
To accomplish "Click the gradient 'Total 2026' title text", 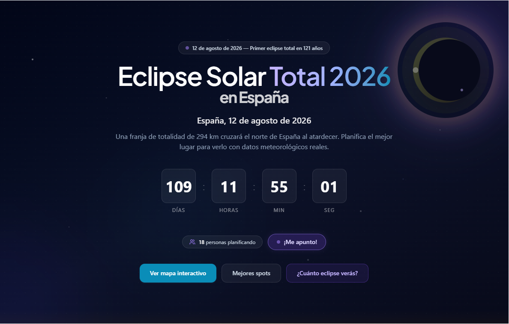I will coord(329,77).
